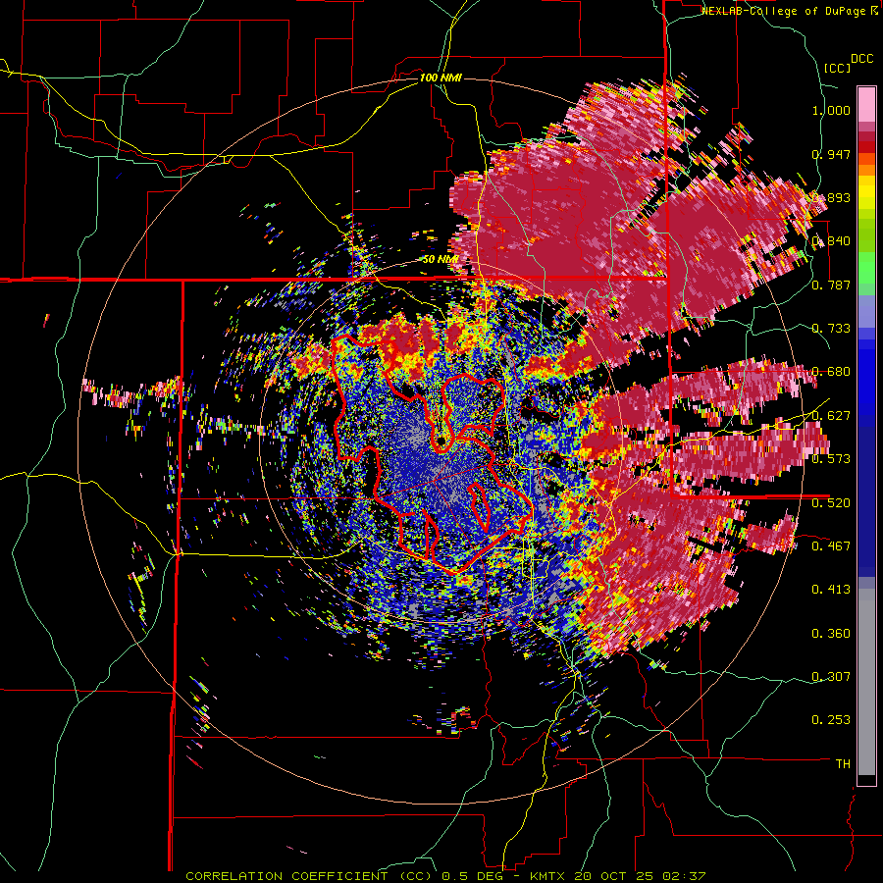883x883 pixels.
Task: Select the 0.840 legend value
Action: 831,241
